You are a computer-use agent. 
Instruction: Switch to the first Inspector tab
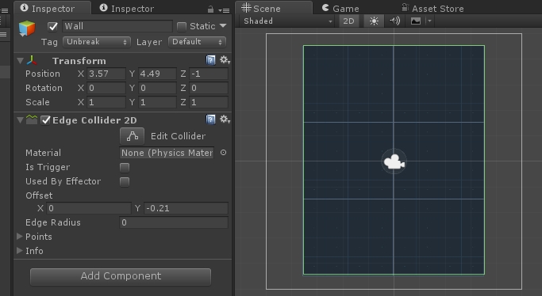(52, 8)
